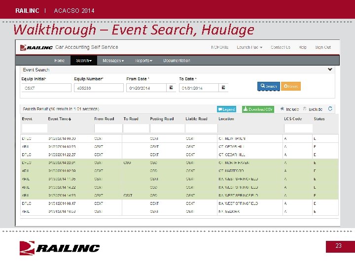Screen dimensions: 355x266
Task: Click the Railinc logo in the app header
Action: 36,47
